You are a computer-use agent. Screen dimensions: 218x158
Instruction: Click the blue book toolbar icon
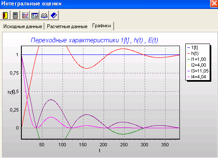coord(54,15)
